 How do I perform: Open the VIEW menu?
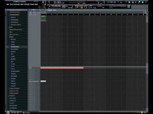click(x=22, y=4)
